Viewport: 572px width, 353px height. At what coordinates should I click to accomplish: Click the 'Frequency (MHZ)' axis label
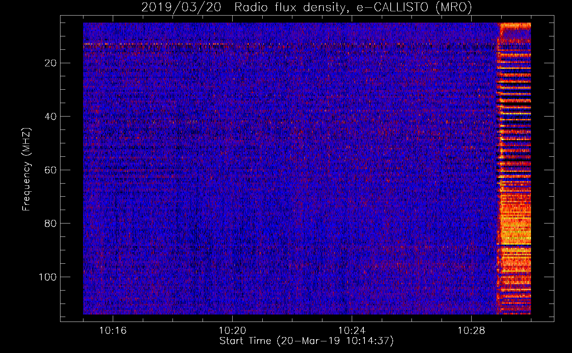tap(27, 169)
